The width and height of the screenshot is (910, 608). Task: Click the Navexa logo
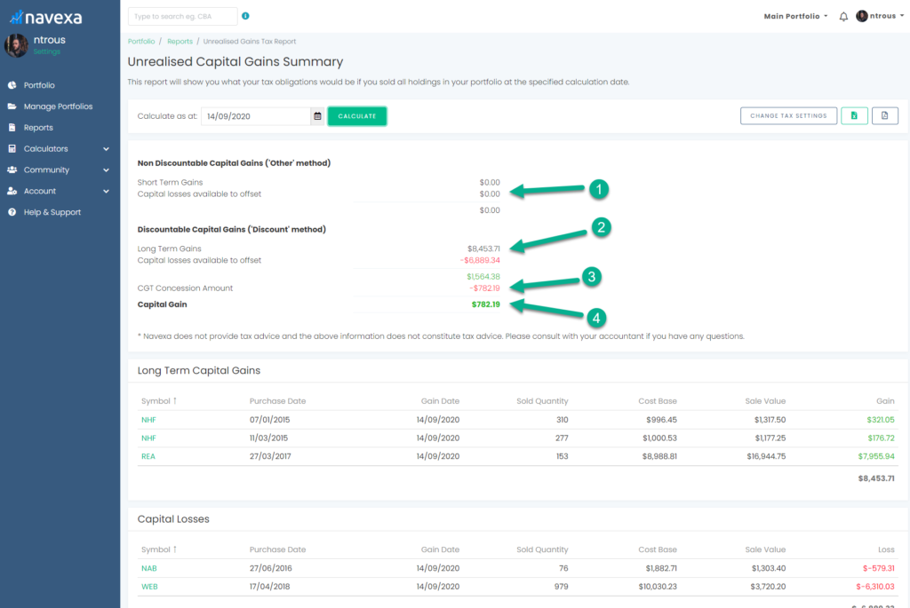[46, 18]
